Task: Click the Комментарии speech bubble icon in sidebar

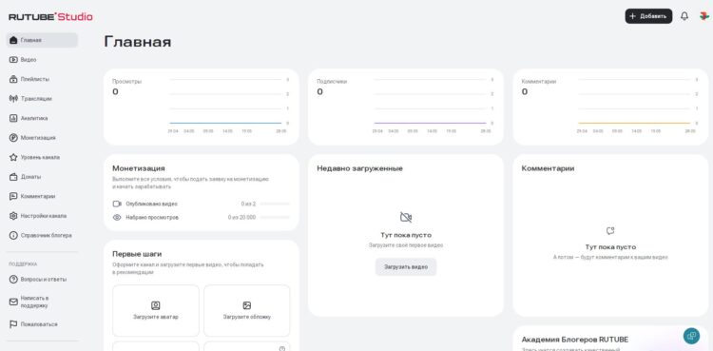Action: pos(13,196)
